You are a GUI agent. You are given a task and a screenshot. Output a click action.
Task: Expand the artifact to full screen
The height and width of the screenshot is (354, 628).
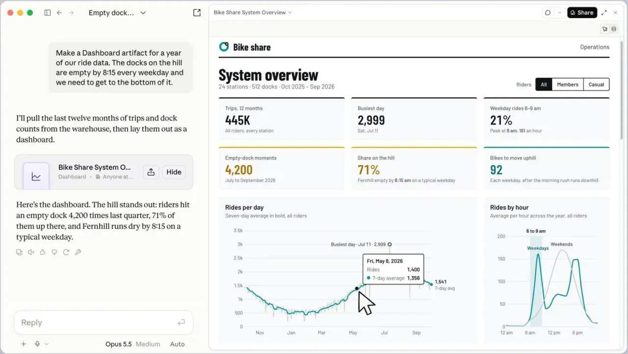(604, 13)
